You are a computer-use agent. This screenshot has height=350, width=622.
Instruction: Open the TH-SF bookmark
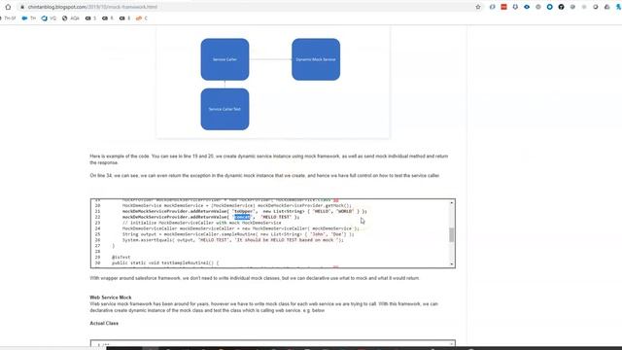tap(8, 18)
